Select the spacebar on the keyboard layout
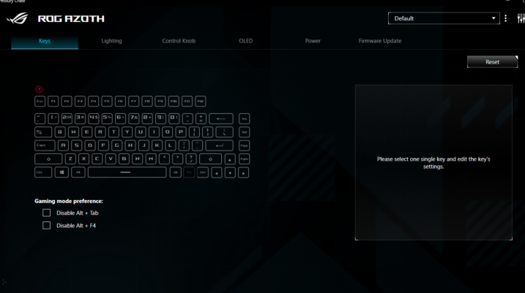The width and height of the screenshot is (525, 293). click(127, 172)
